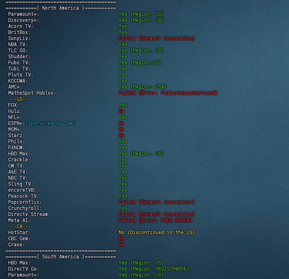Image resolution: width=289 pixels, height=279 pixels.
Task: Select SonyLiv's Failed (Network Connection) result
Action: pyautogui.click(x=157, y=38)
